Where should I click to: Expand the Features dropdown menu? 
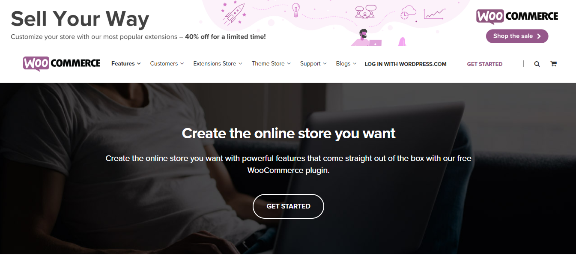(126, 63)
